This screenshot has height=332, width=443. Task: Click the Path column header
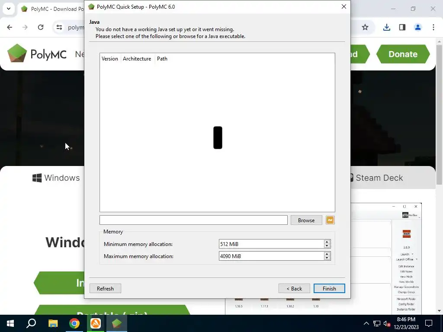(162, 59)
